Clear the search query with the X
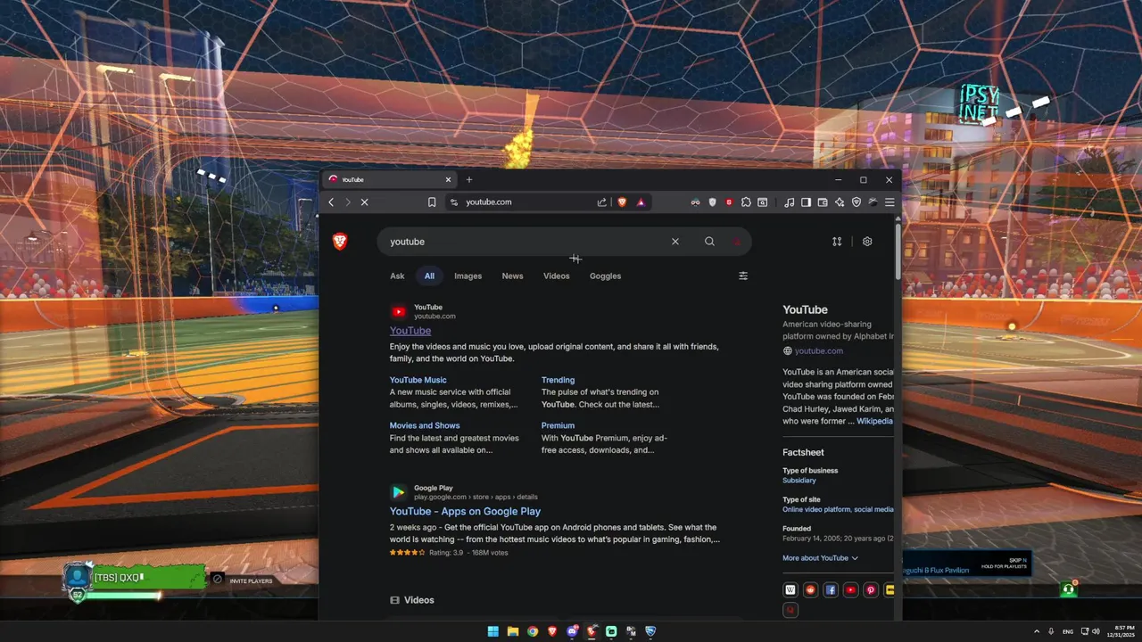 click(675, 242)
